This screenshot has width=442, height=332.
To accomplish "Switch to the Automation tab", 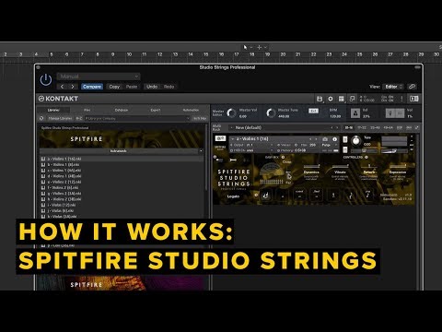I will (x=191, y=110).
